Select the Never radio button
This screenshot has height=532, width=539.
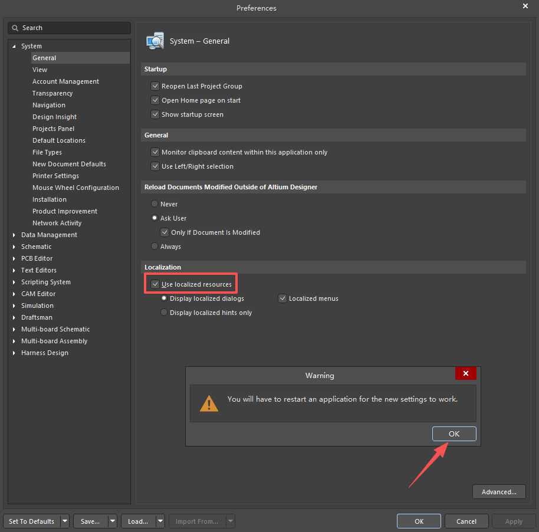coord(155,204)
